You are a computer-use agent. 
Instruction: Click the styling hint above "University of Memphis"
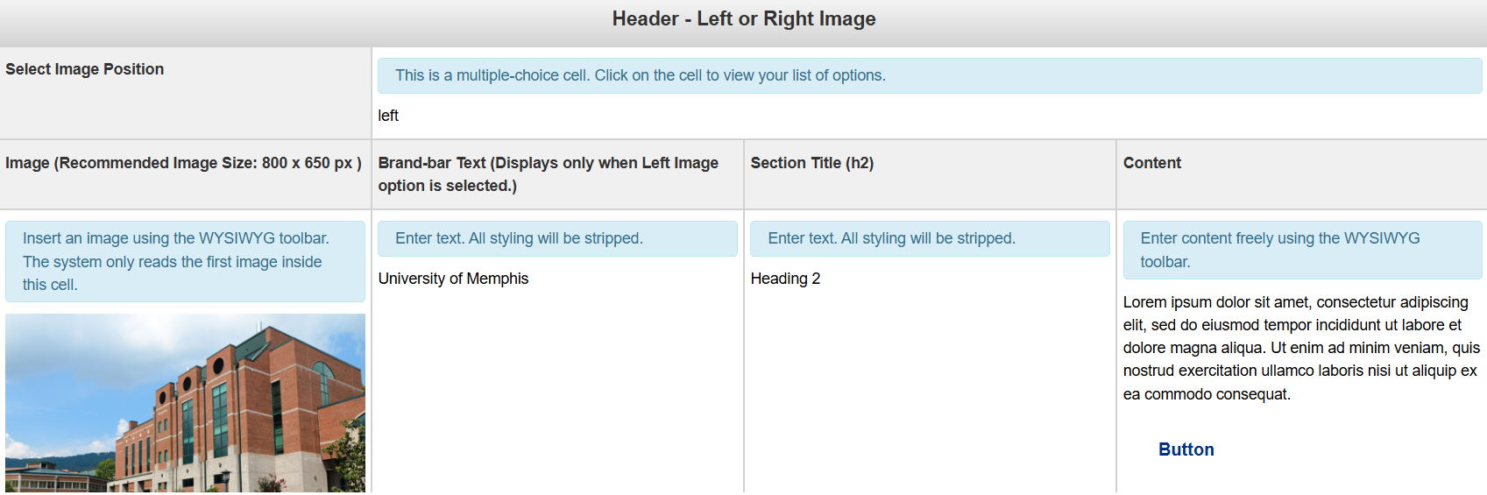pos(557,238)
